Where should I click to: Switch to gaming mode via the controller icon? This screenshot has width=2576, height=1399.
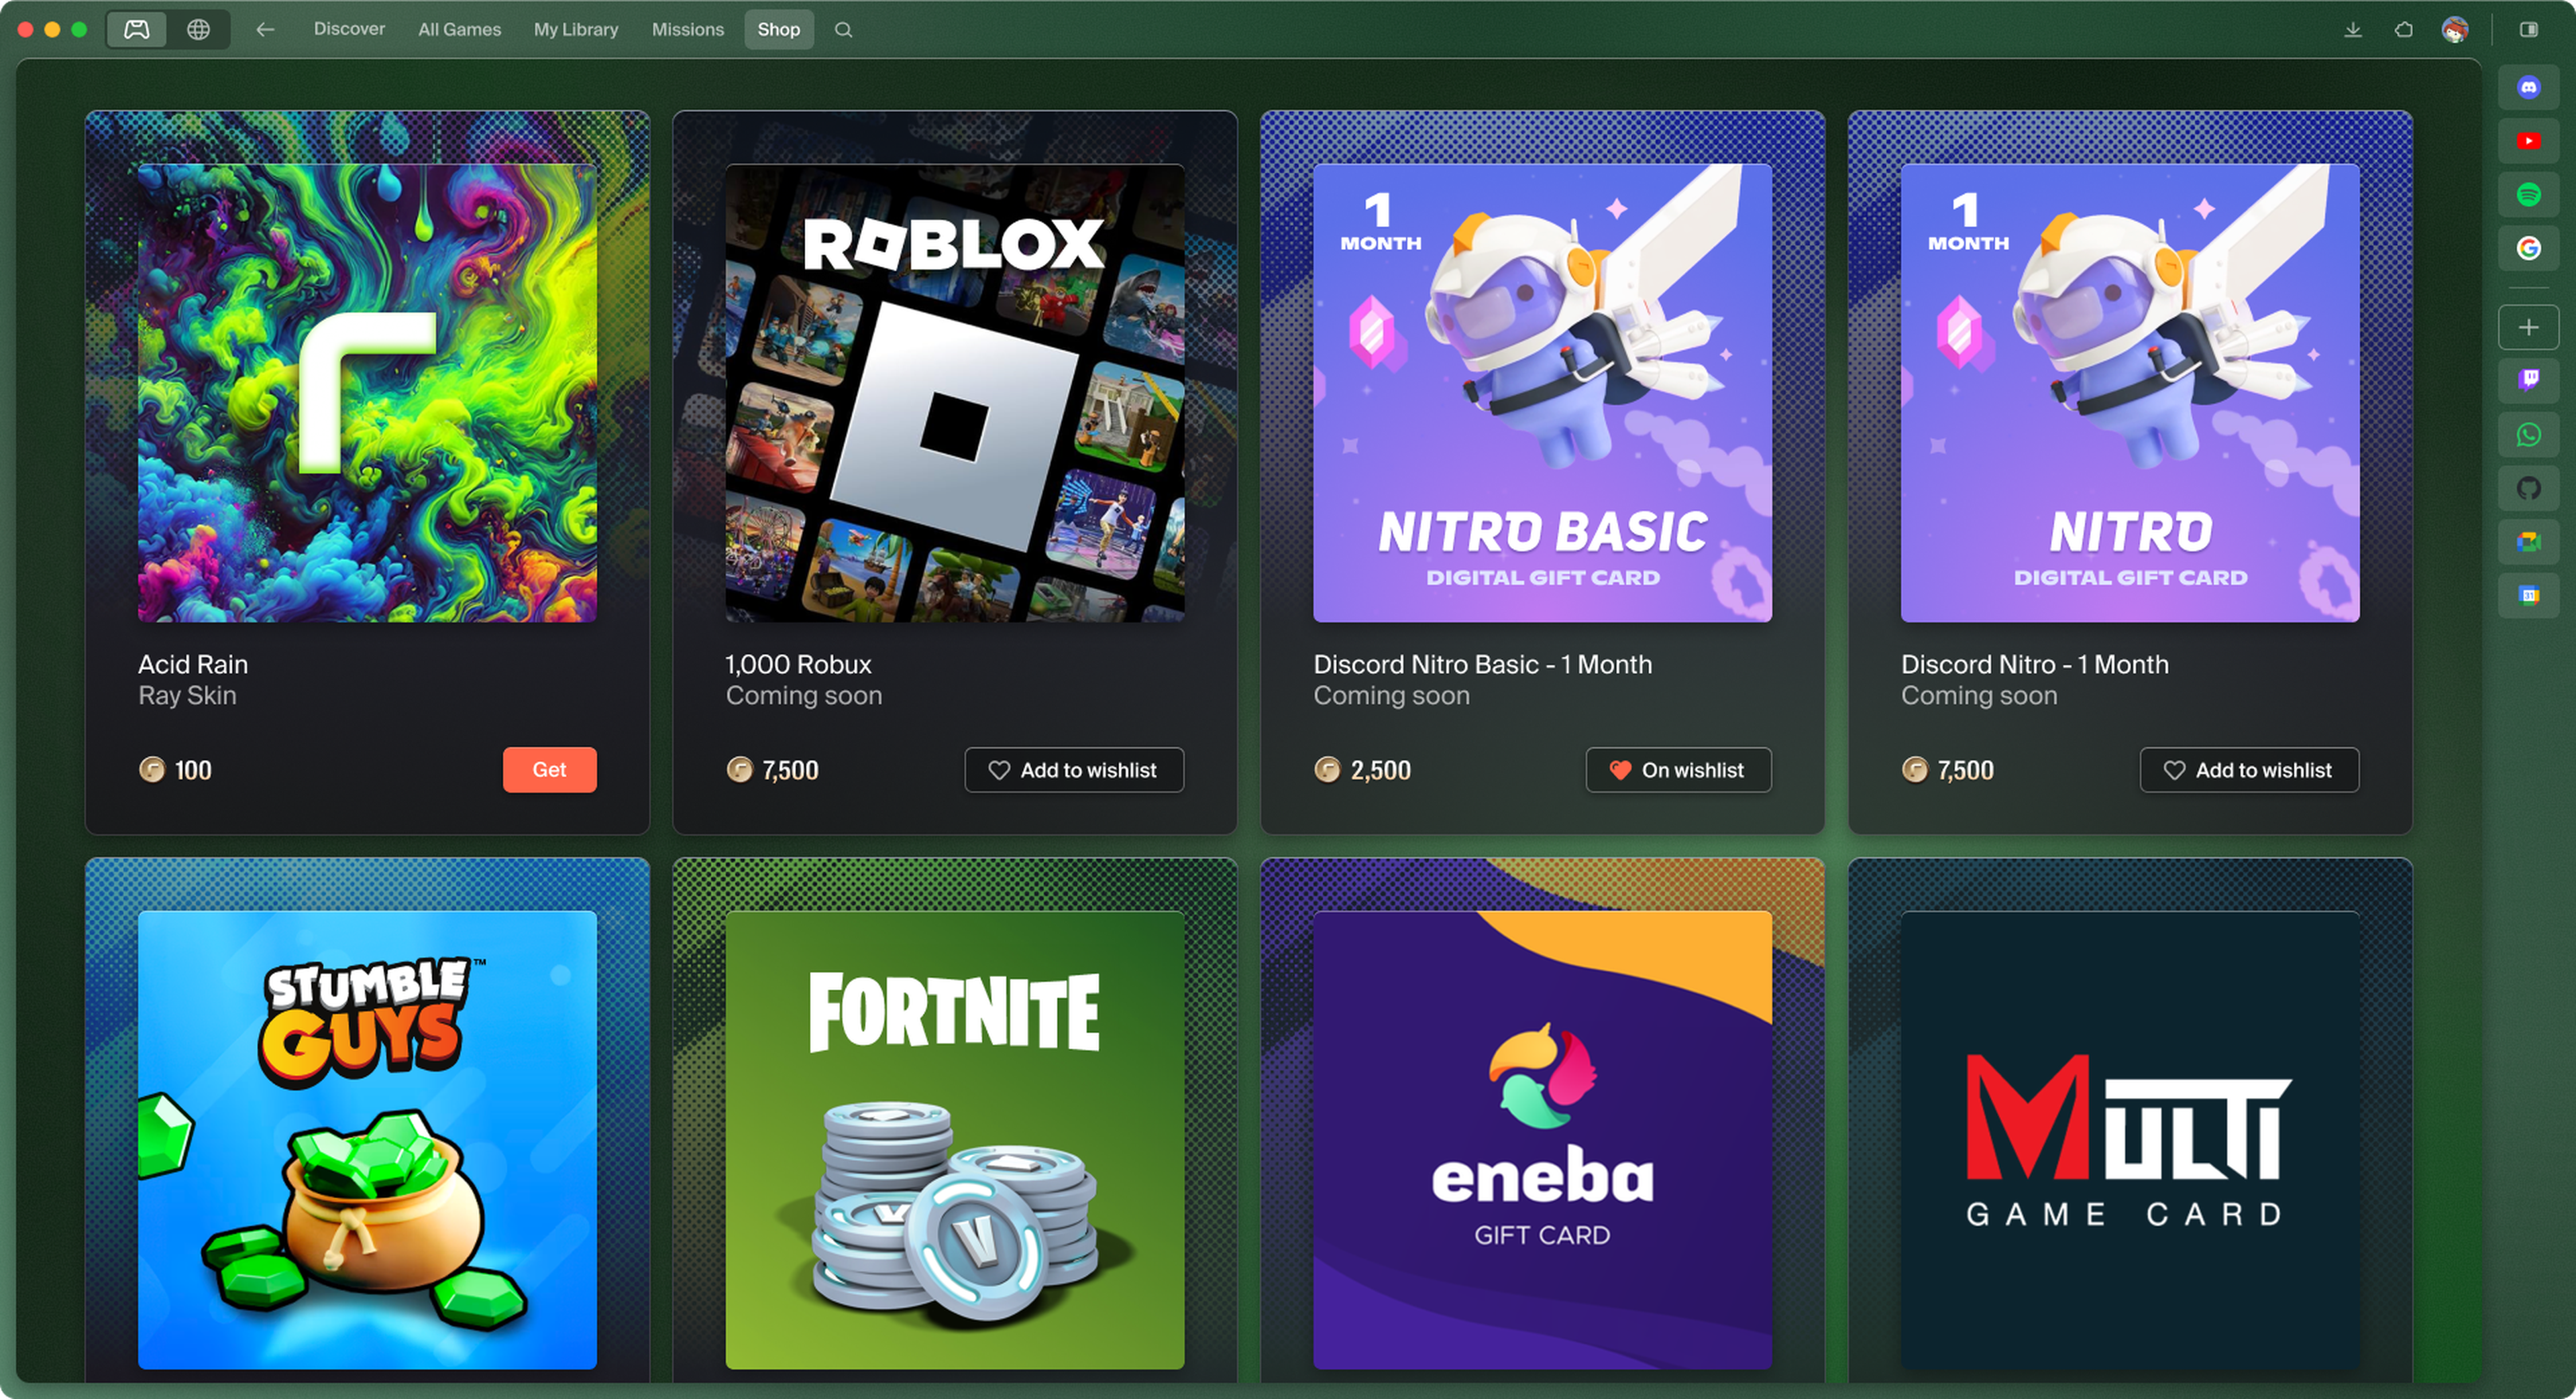137,29
